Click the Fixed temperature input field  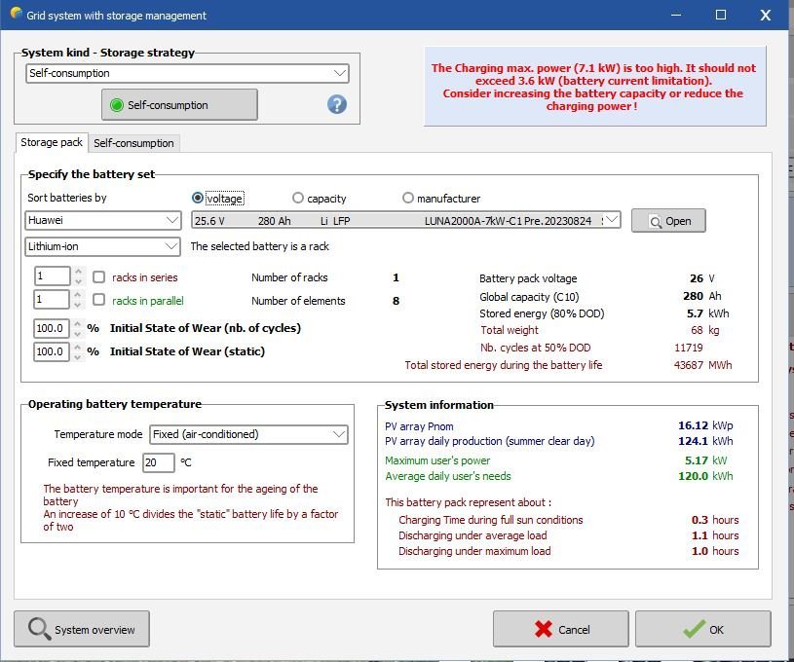coord(158,462)
